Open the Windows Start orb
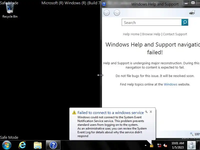The width and height of the screenshot is (200, 150). click(7, 145)
